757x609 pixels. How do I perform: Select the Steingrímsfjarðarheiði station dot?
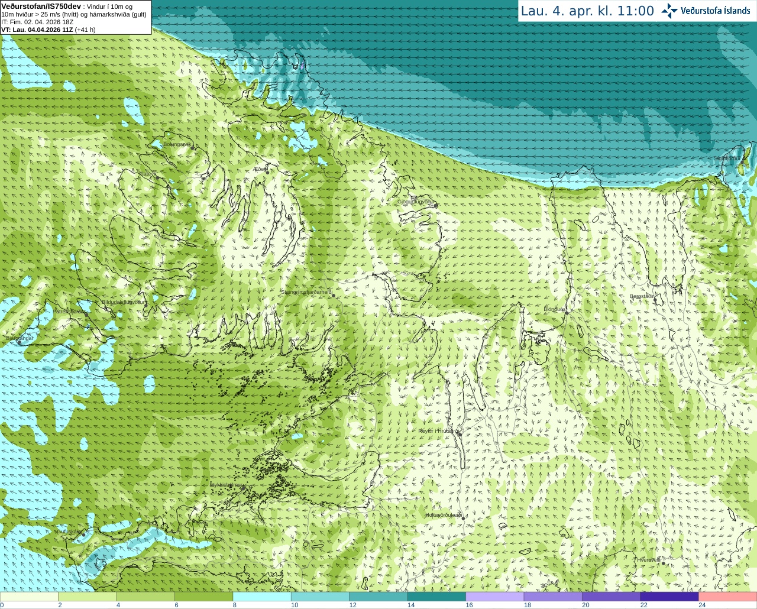pyautogui.click(x=332, y=295)
